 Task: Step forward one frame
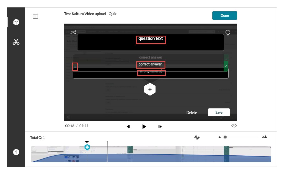click(x=160, y=127)
